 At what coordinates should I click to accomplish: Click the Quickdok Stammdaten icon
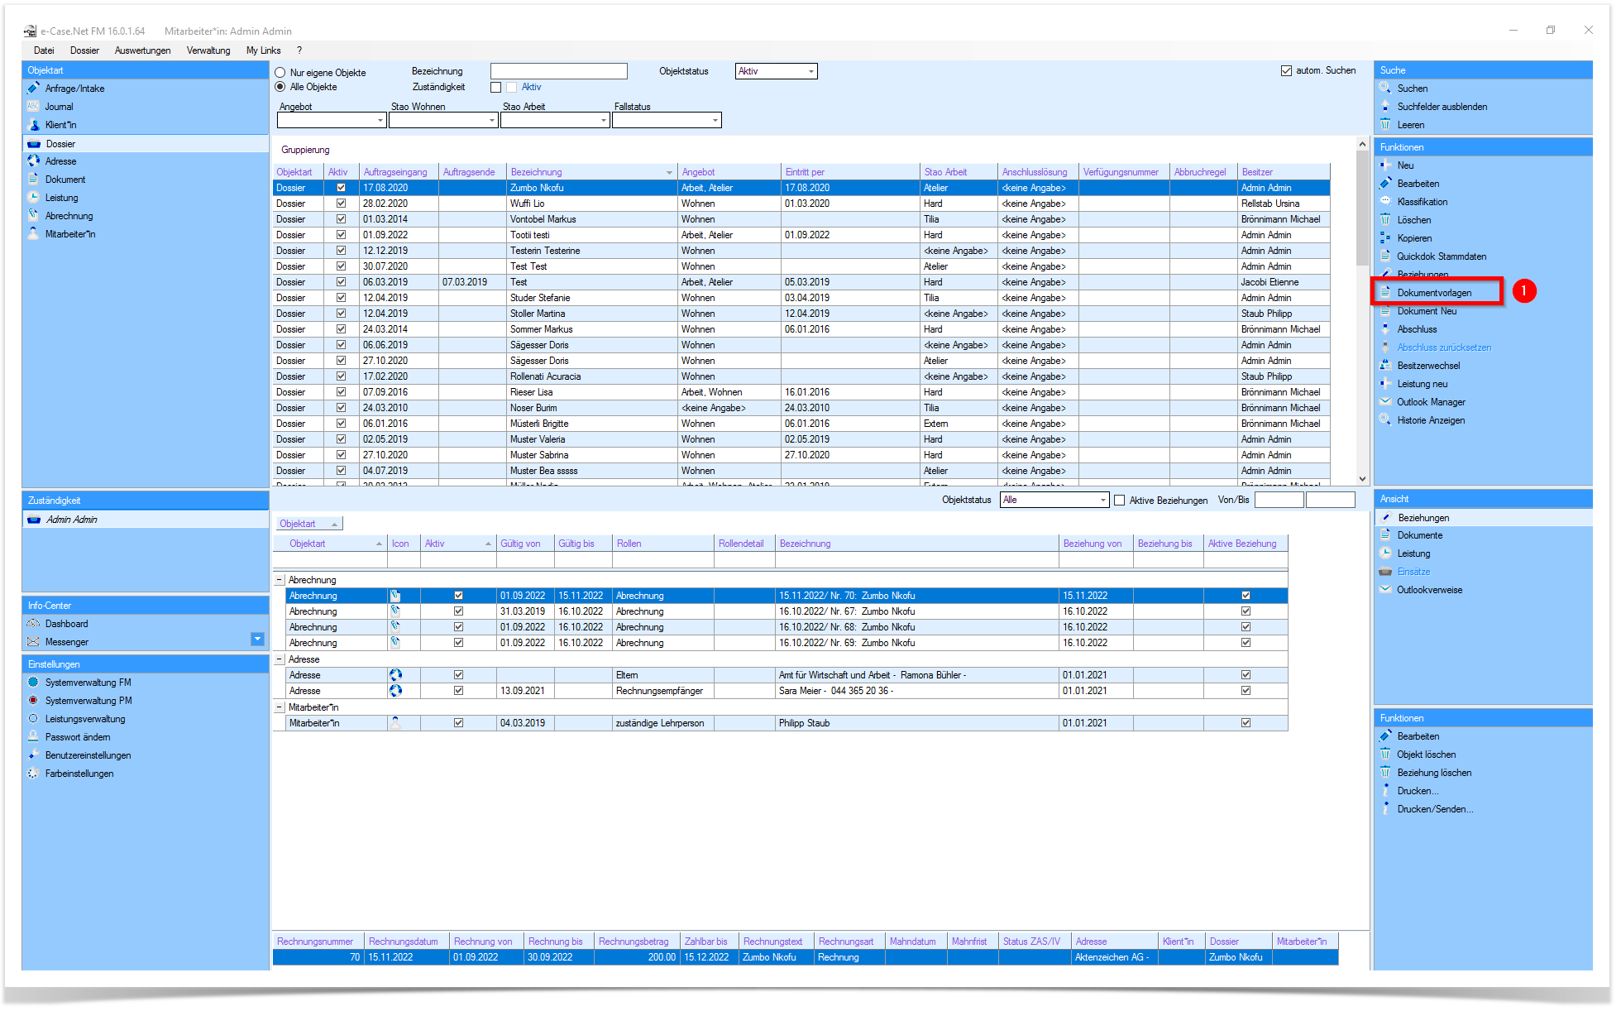1385,256
